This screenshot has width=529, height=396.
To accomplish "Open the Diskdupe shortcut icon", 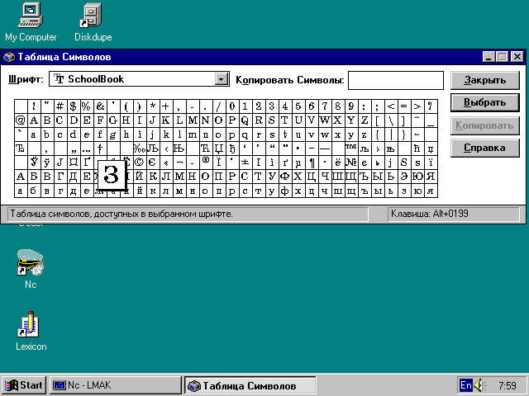I will pos(93,15).
